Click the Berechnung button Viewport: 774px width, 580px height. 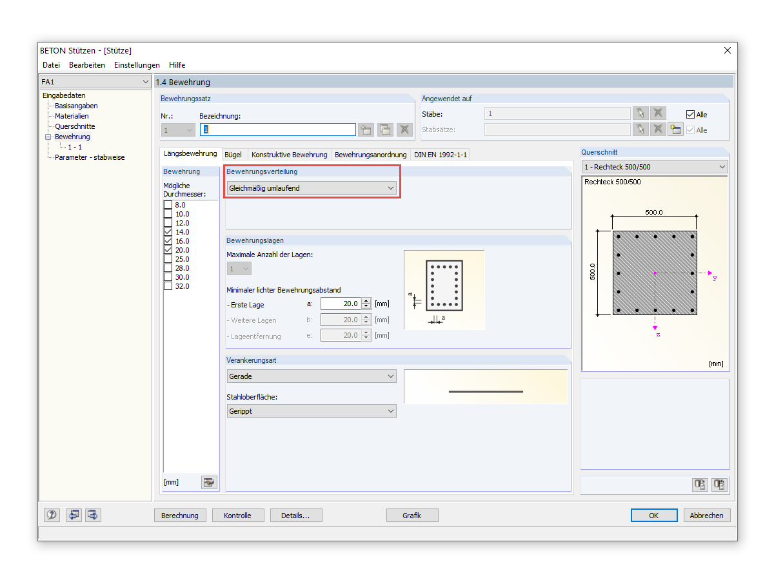pyautogui.click(x=180, y=516)
